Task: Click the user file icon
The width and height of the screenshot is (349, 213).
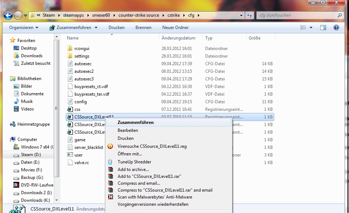Action: (x=70, y=155)
